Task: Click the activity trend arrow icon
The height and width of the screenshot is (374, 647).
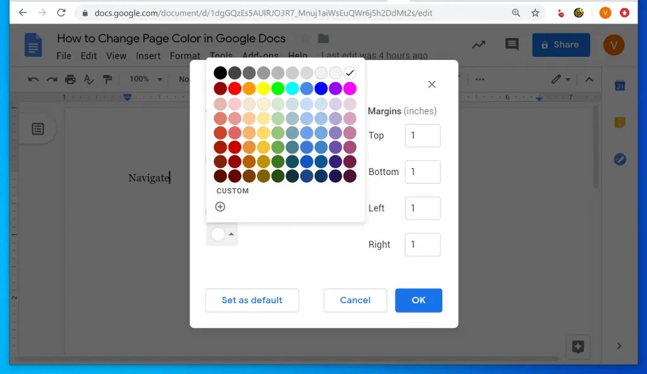Action: tap(479, 44)
